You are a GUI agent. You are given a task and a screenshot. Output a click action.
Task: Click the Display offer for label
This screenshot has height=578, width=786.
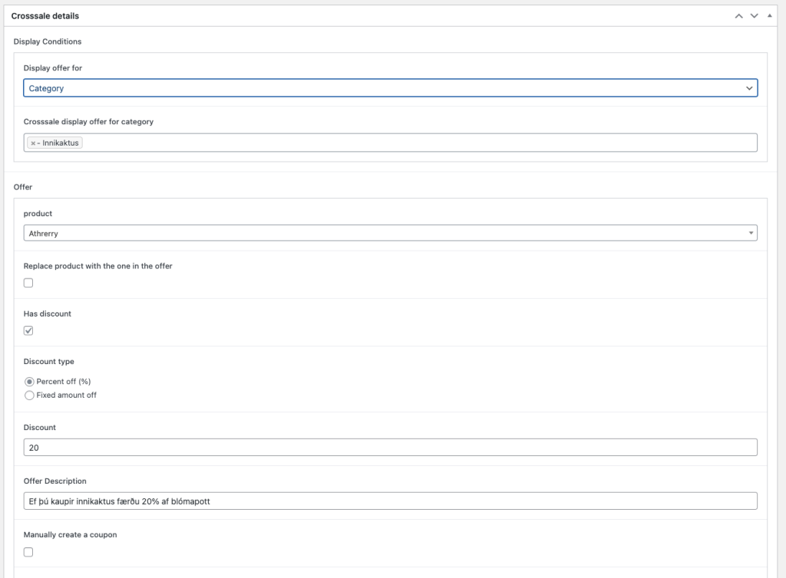[53, 68]
